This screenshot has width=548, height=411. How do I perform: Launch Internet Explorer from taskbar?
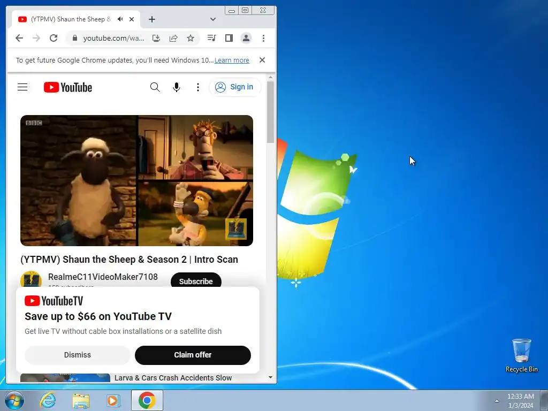(48, 400)
